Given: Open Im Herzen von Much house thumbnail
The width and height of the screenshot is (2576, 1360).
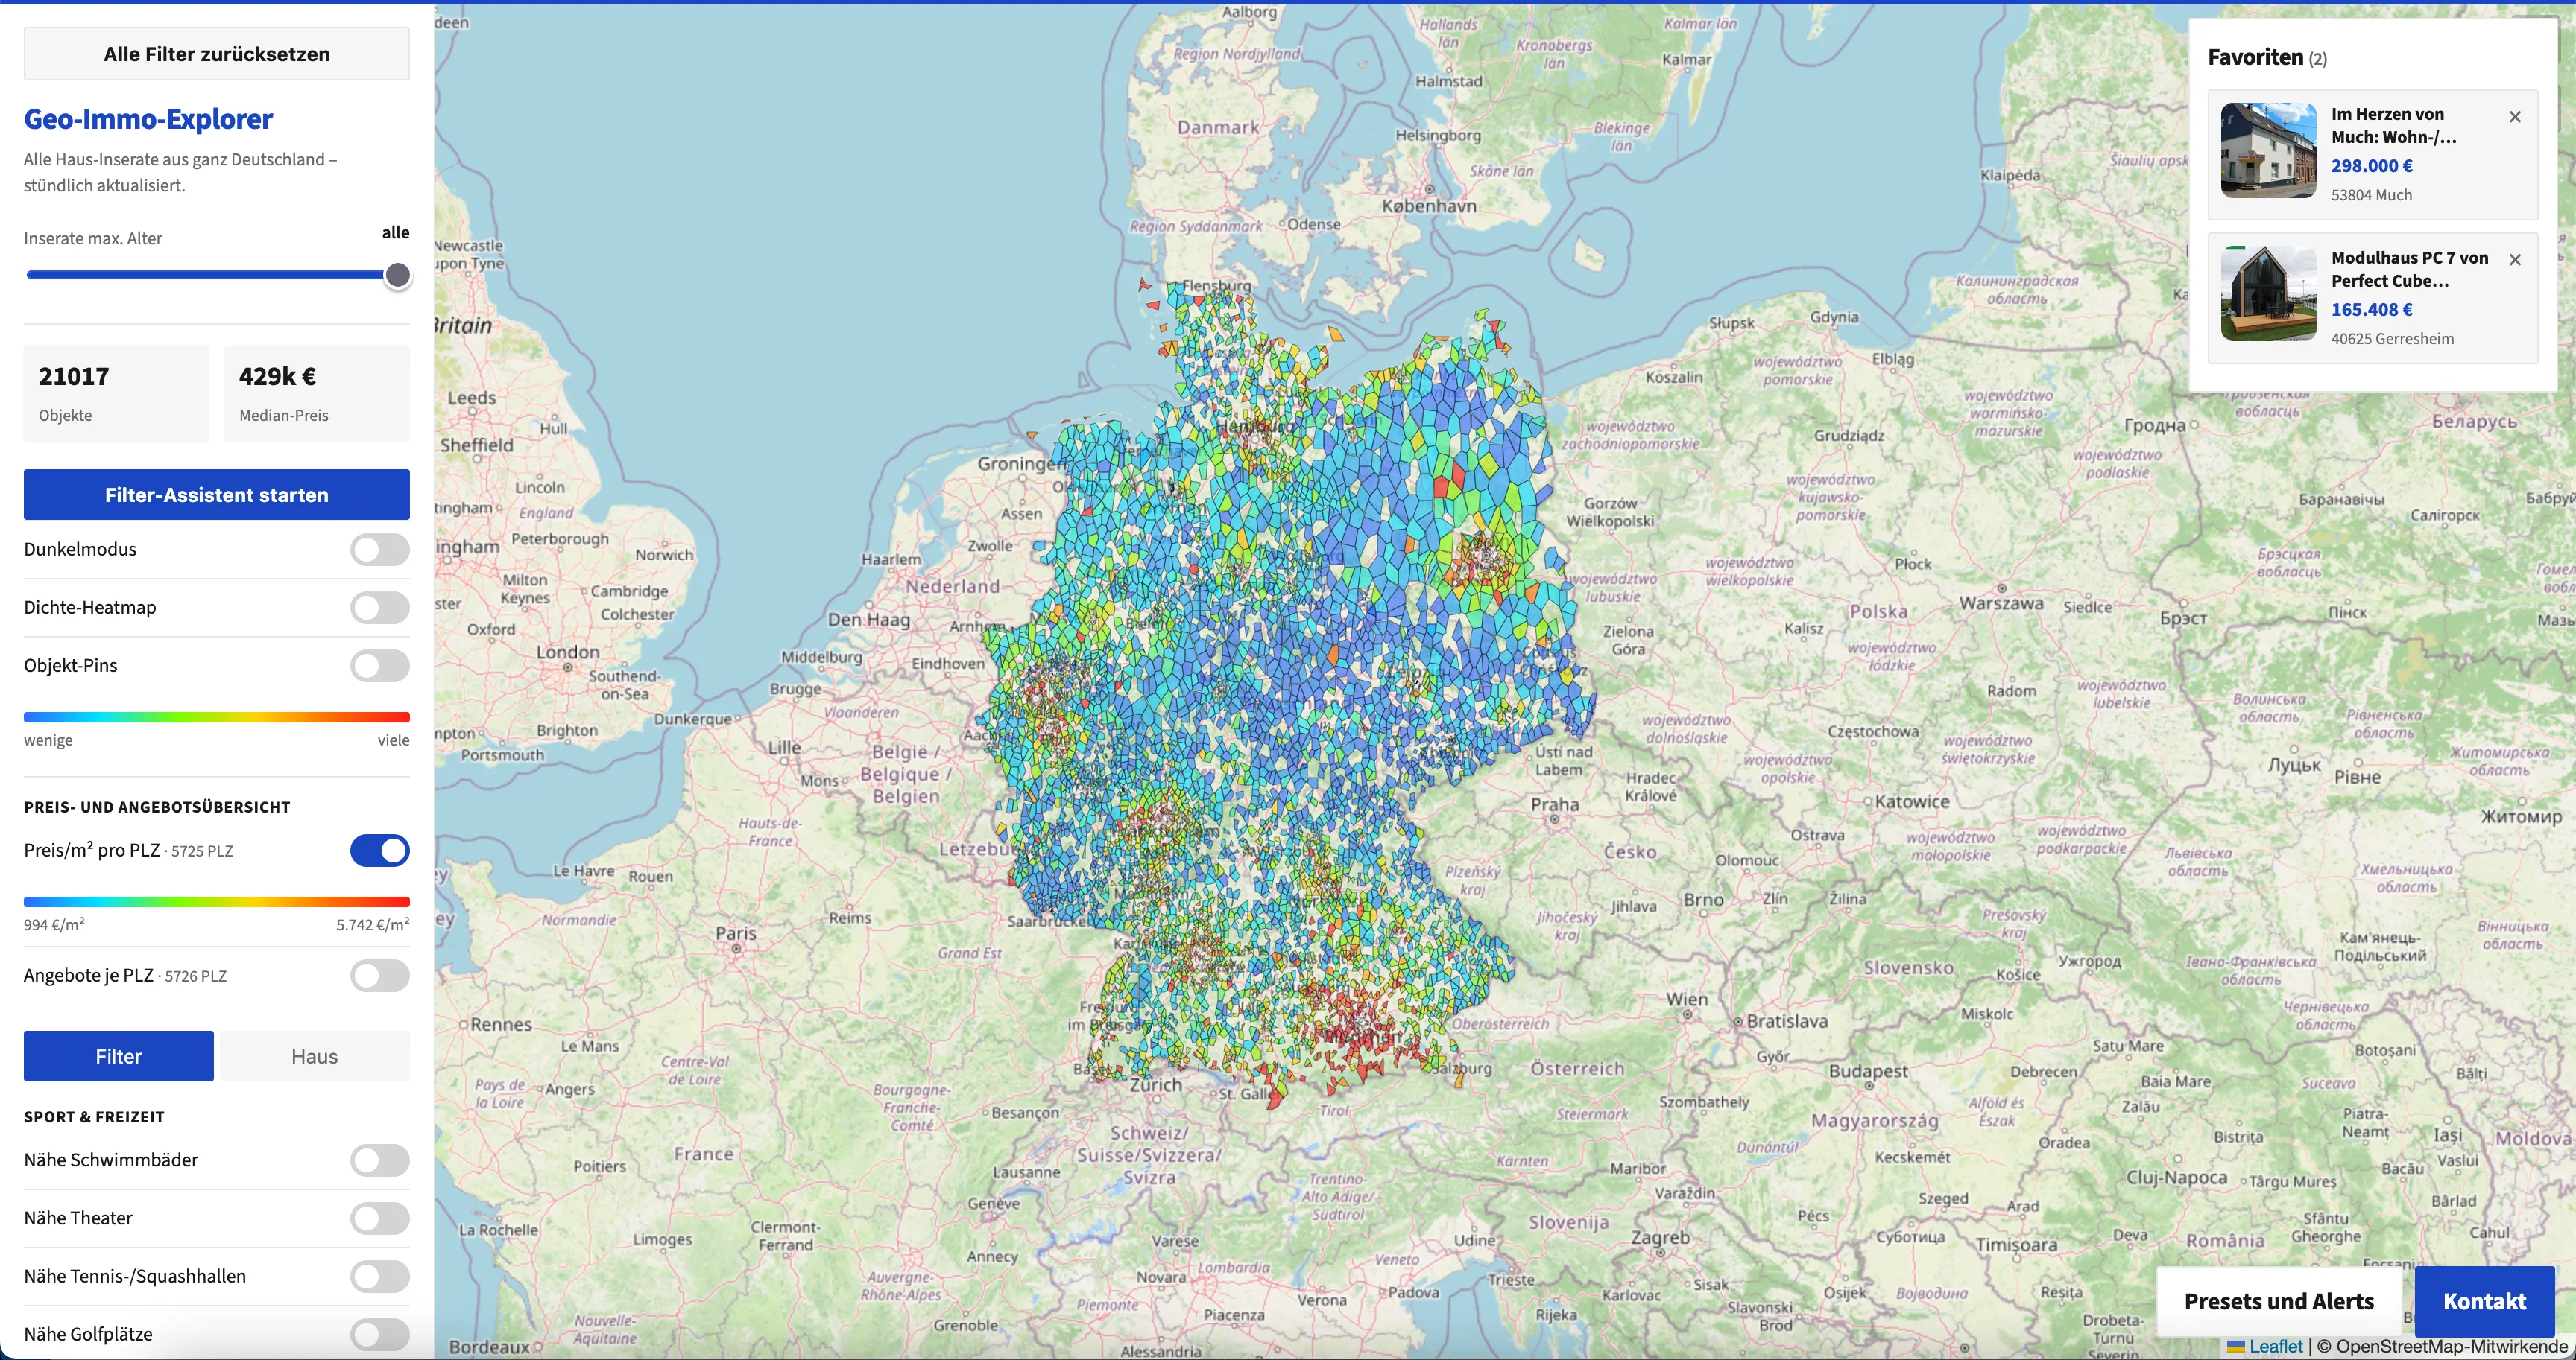Looking at the screenshot, I should pos(2268,150).
